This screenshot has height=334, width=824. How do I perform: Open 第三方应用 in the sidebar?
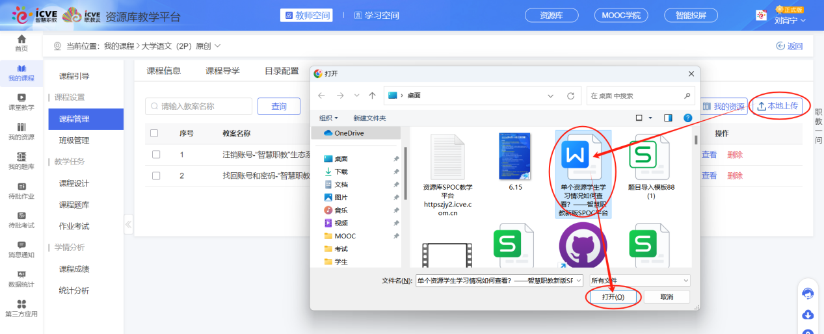21,308
